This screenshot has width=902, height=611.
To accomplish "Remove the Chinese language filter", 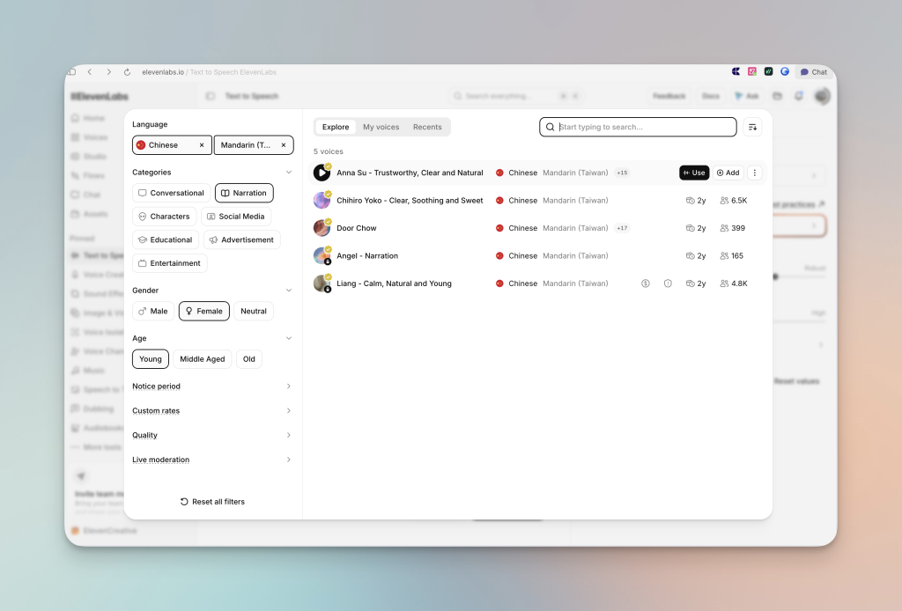I will (202, 145).
